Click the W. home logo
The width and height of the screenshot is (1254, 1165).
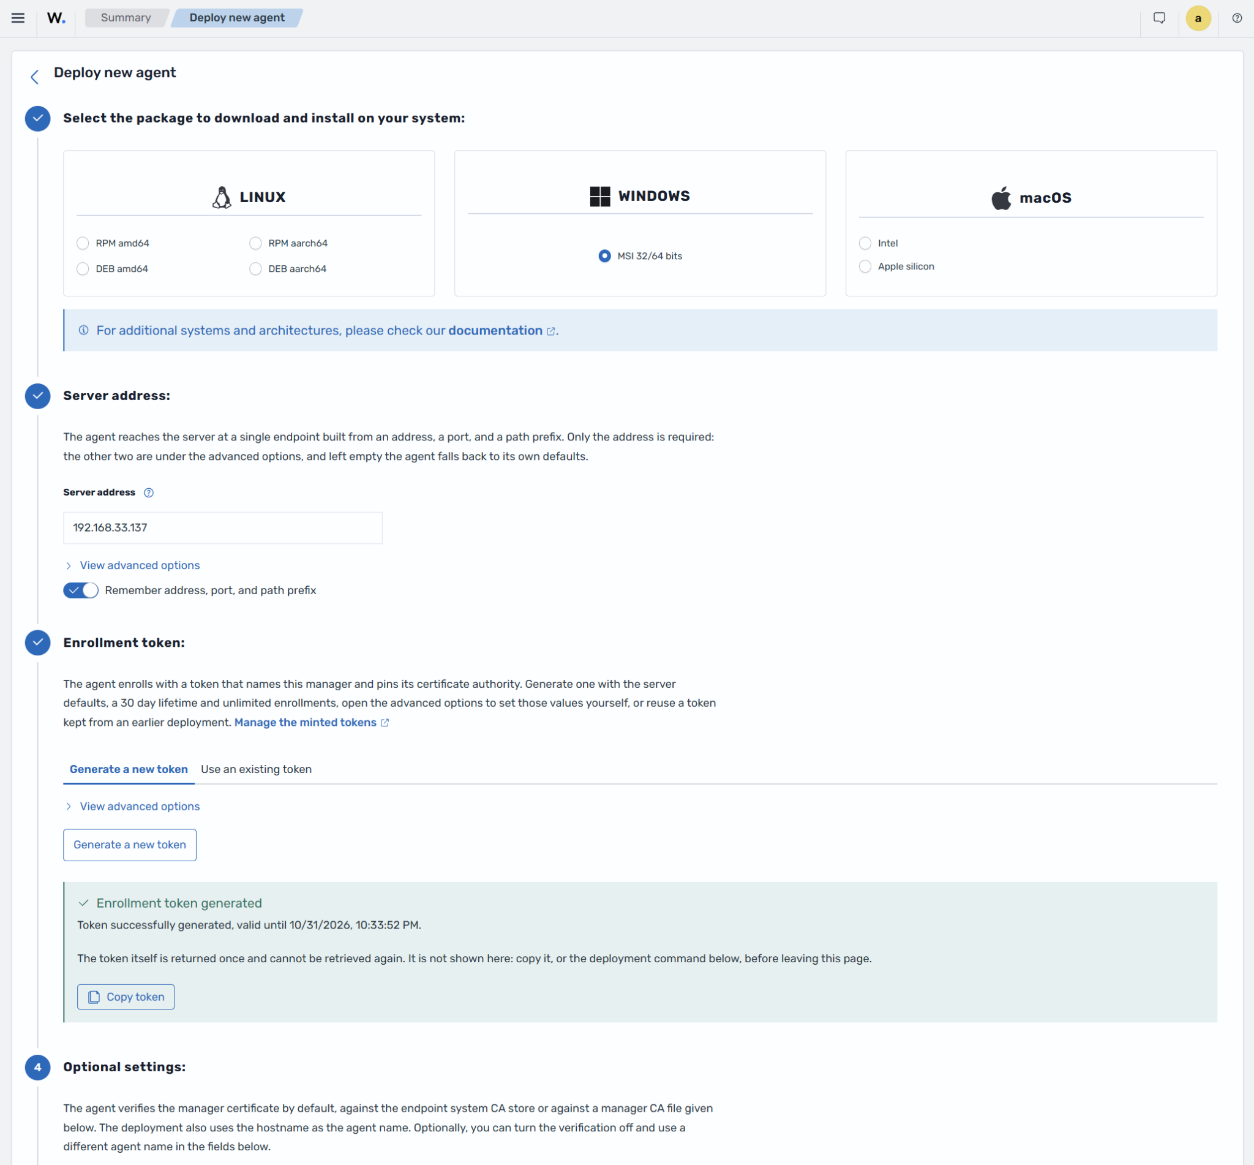point(56,18)
